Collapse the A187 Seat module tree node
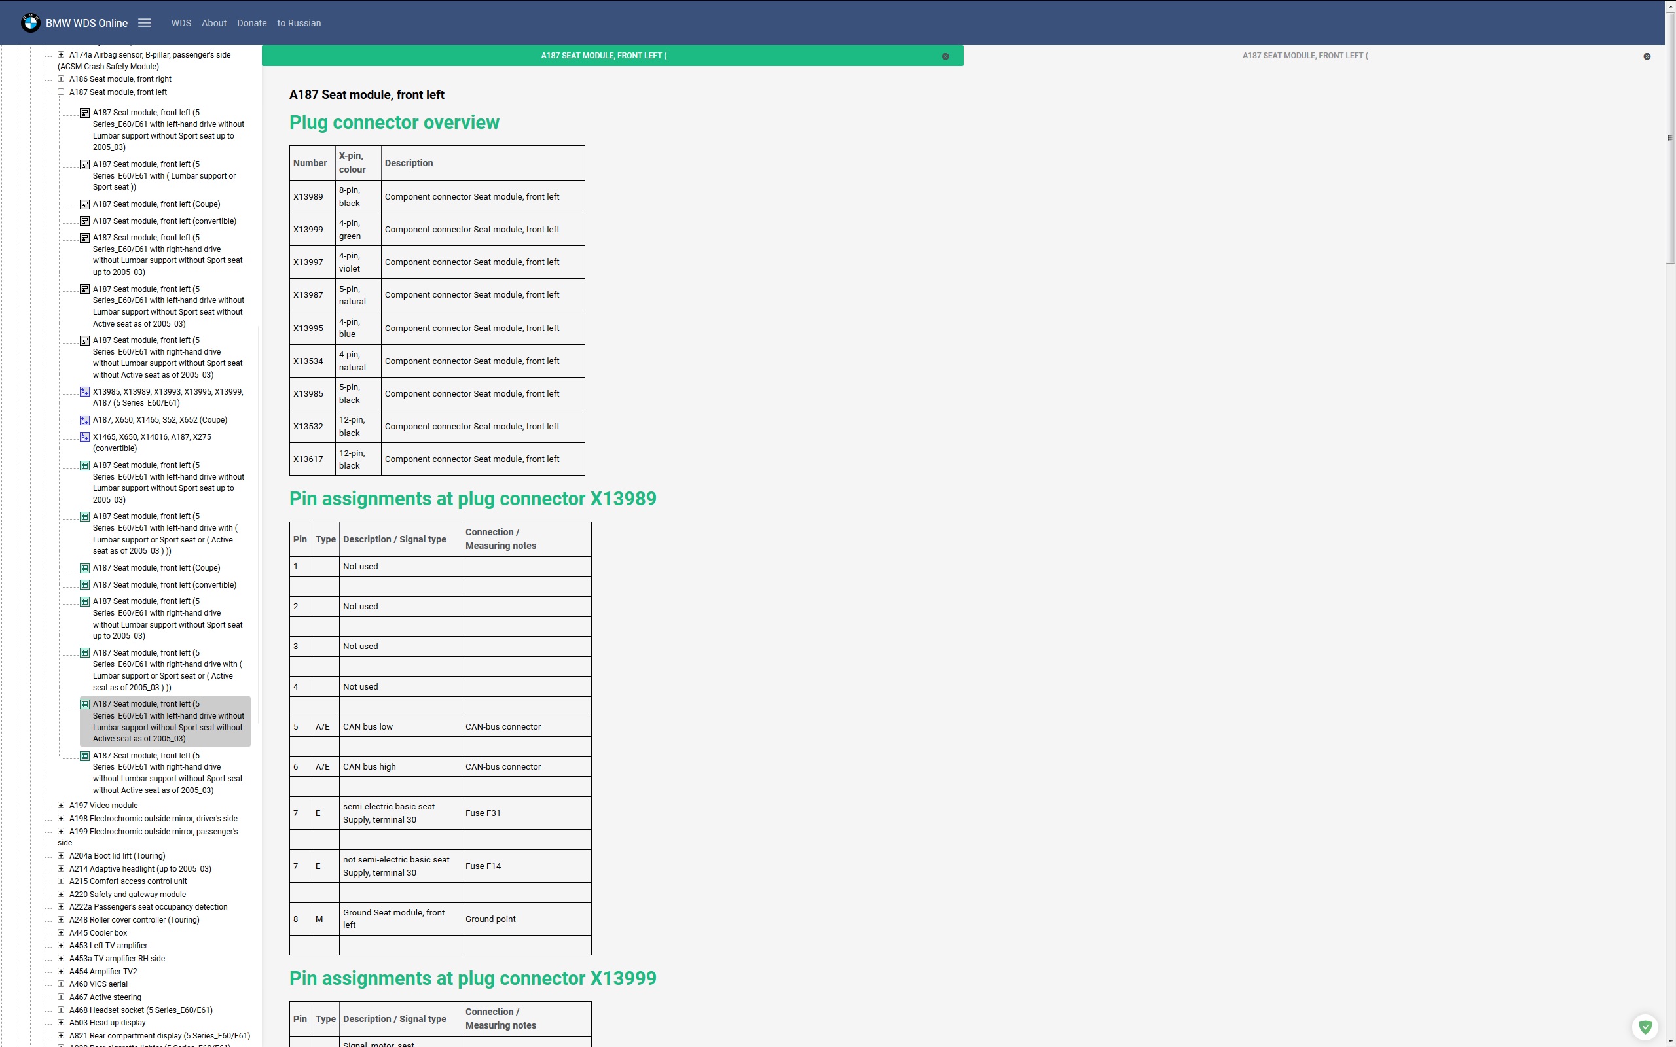The height and width of the screenshot is (1047, 1676). [x=61, y=92]
